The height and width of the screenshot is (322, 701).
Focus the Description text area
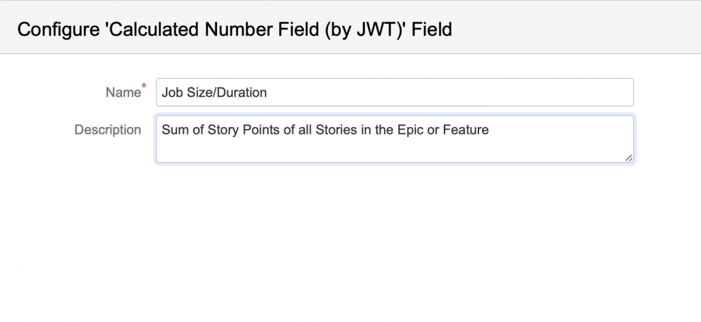395,139
